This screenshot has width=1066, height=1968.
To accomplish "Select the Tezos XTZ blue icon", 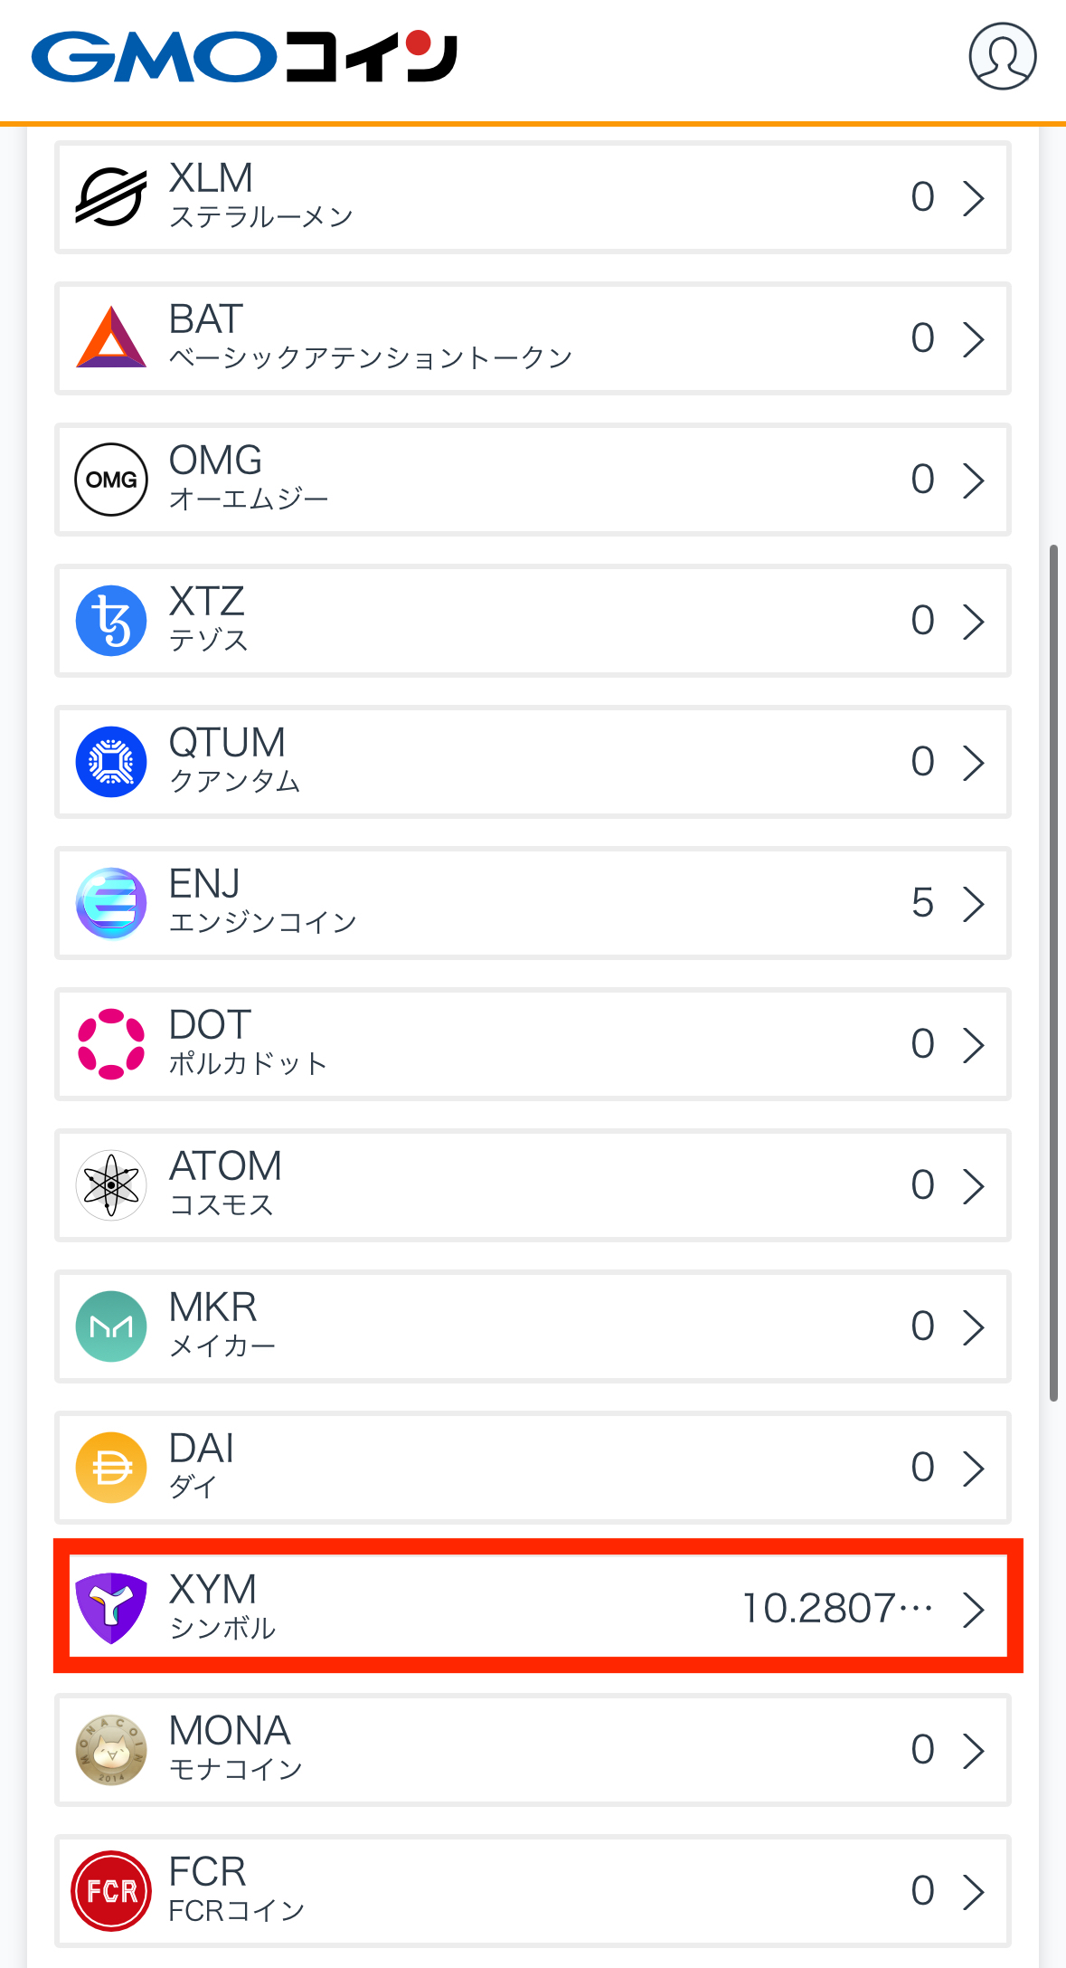I will pyautogui.click(x=111, y=621).
